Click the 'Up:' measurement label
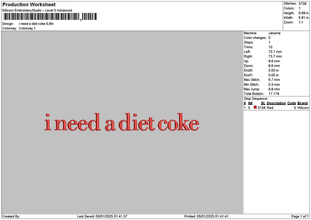The image size is (311, 220). click(246, 61)
